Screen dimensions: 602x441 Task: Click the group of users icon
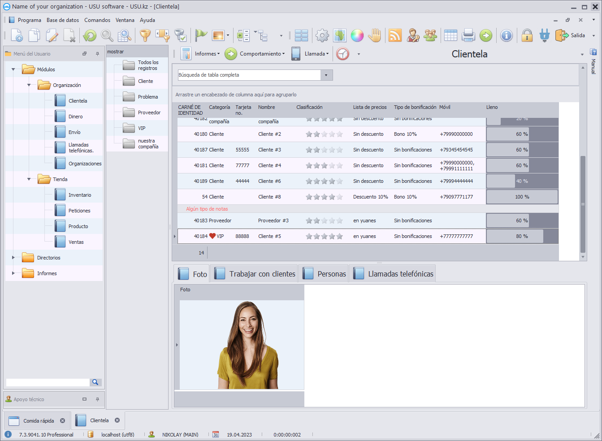(430, 35)
